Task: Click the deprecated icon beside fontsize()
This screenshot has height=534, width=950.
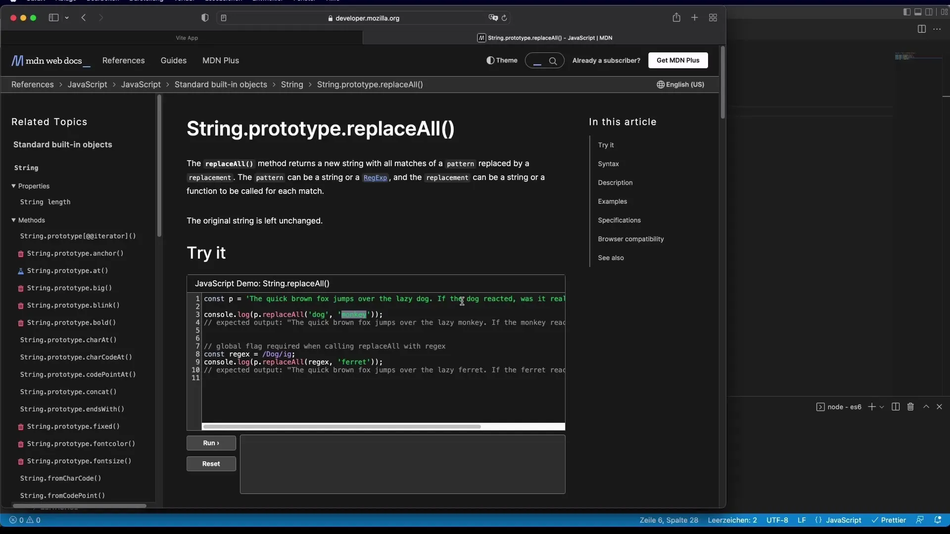Action: [x=21, y=461]
